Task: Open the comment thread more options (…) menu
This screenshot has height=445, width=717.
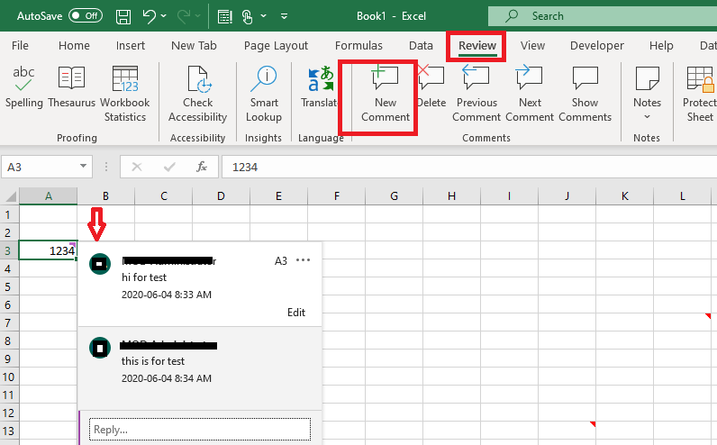Action: pyautogui.click(x=303, y=260)
